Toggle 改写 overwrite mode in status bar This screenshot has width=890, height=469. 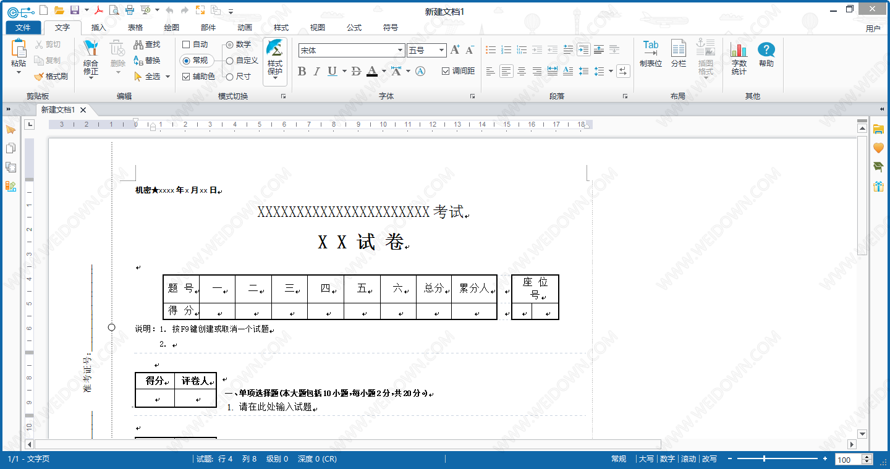tap(710, 459)
